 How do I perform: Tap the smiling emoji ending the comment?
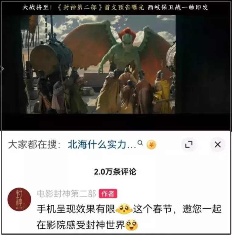[x=132, y=225]
